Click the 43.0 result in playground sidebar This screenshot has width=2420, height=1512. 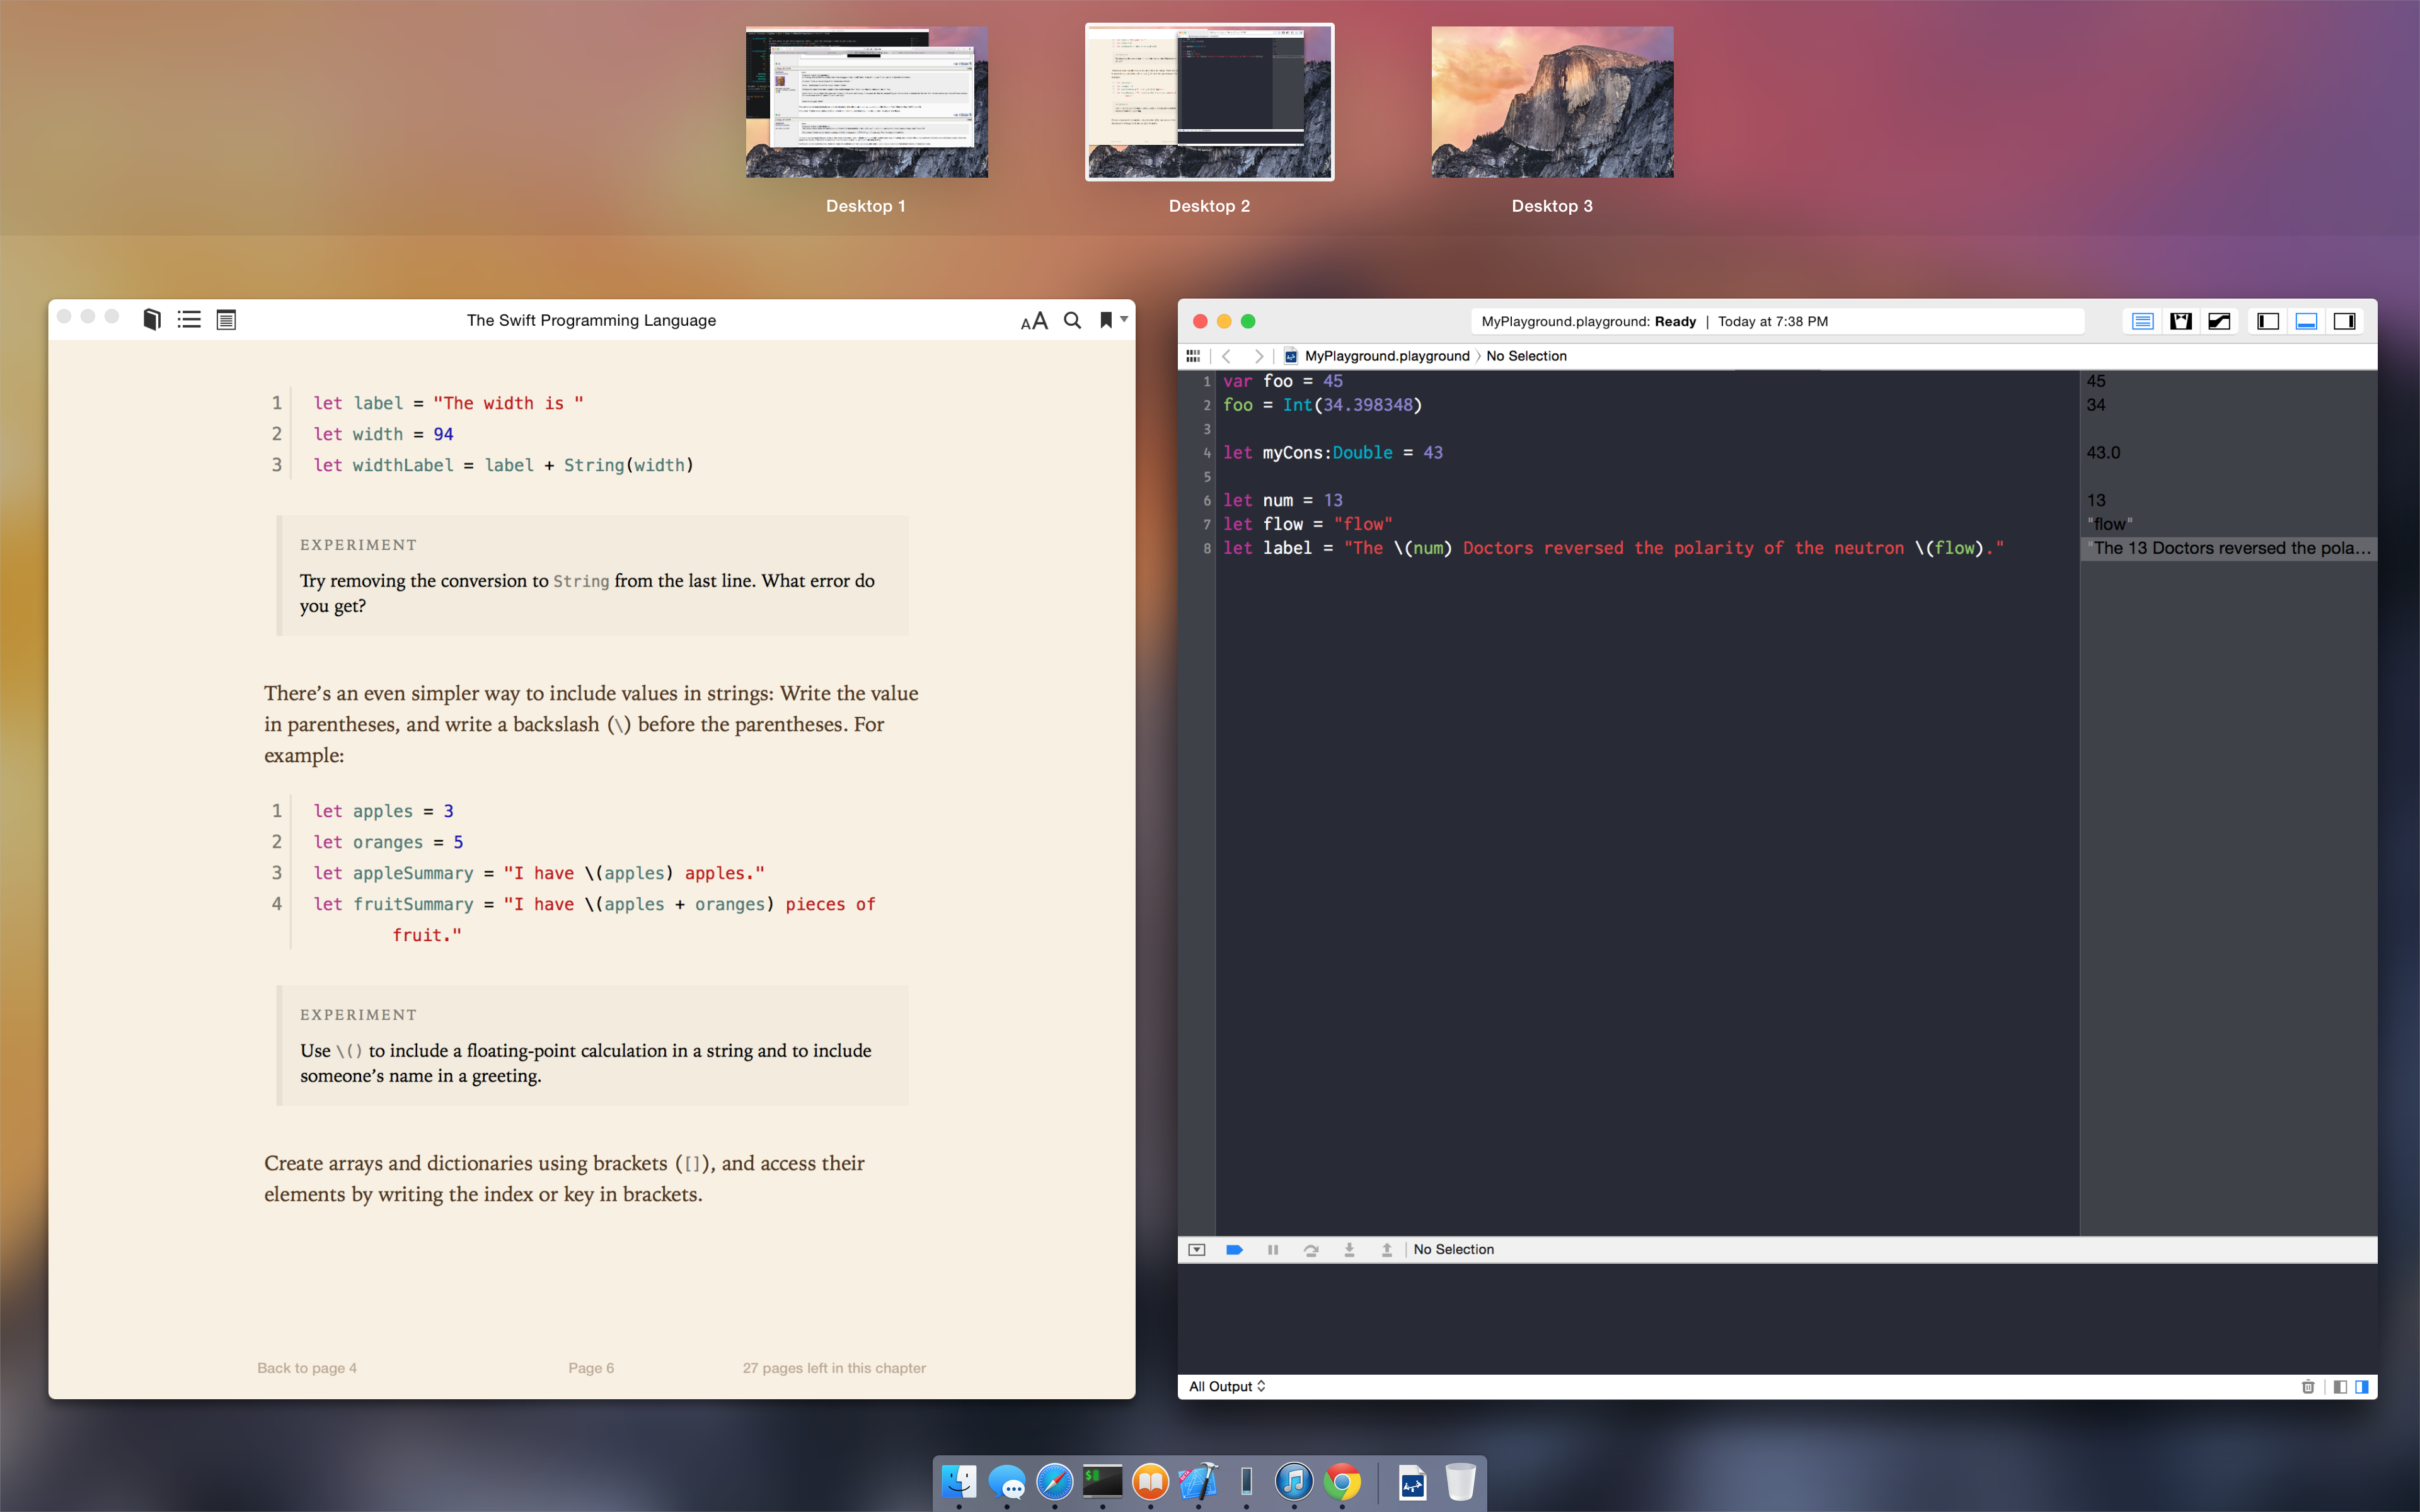pyautogui.click(x=2103, y=452)
